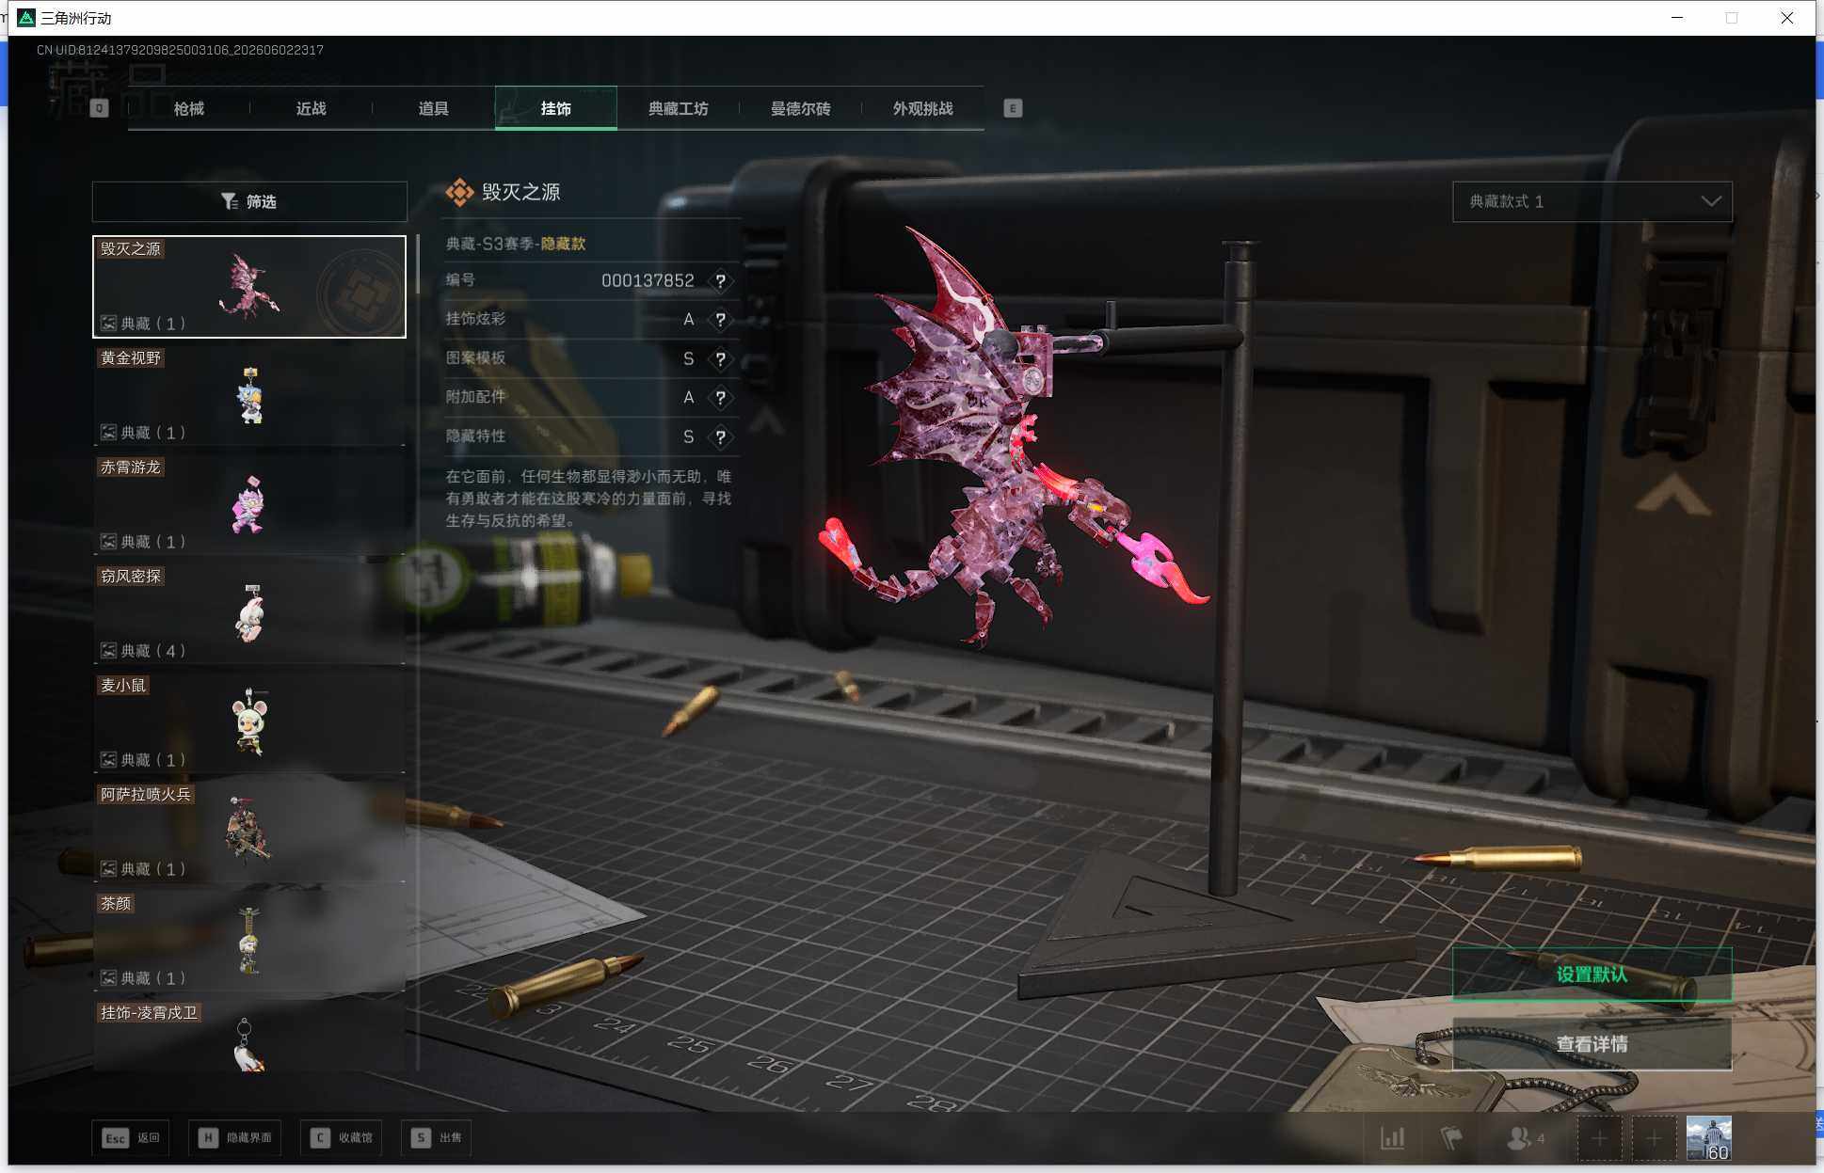Image resolution: width=1824 pixels, height=1173 pixels.
Task: Click the 典藏 icon in 窃风密探 card
Action: tap(109, 651)
